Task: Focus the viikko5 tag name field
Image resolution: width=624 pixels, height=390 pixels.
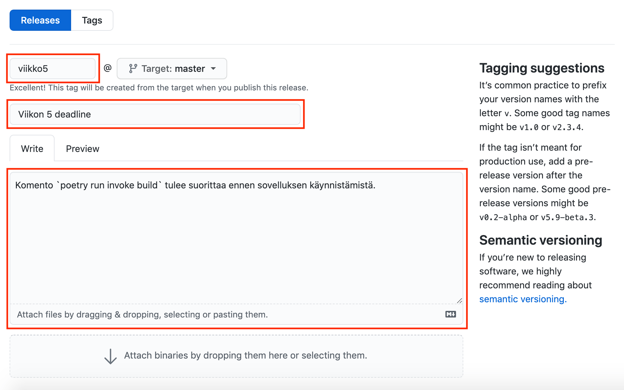Action: [x=53, y=69]
